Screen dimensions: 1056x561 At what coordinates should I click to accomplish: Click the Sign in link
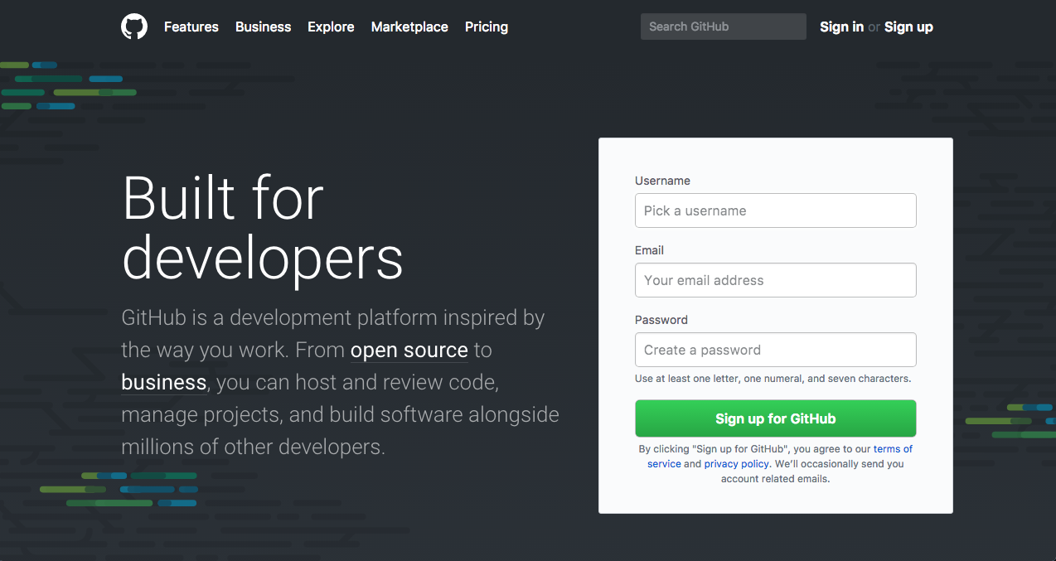click(841, 27)
